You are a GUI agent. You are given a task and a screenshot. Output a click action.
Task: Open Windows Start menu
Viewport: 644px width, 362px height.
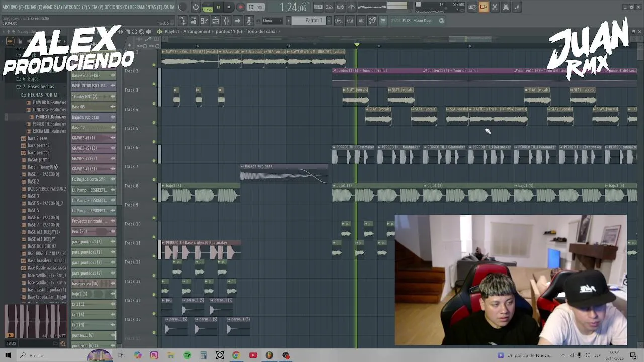point(8,355)
